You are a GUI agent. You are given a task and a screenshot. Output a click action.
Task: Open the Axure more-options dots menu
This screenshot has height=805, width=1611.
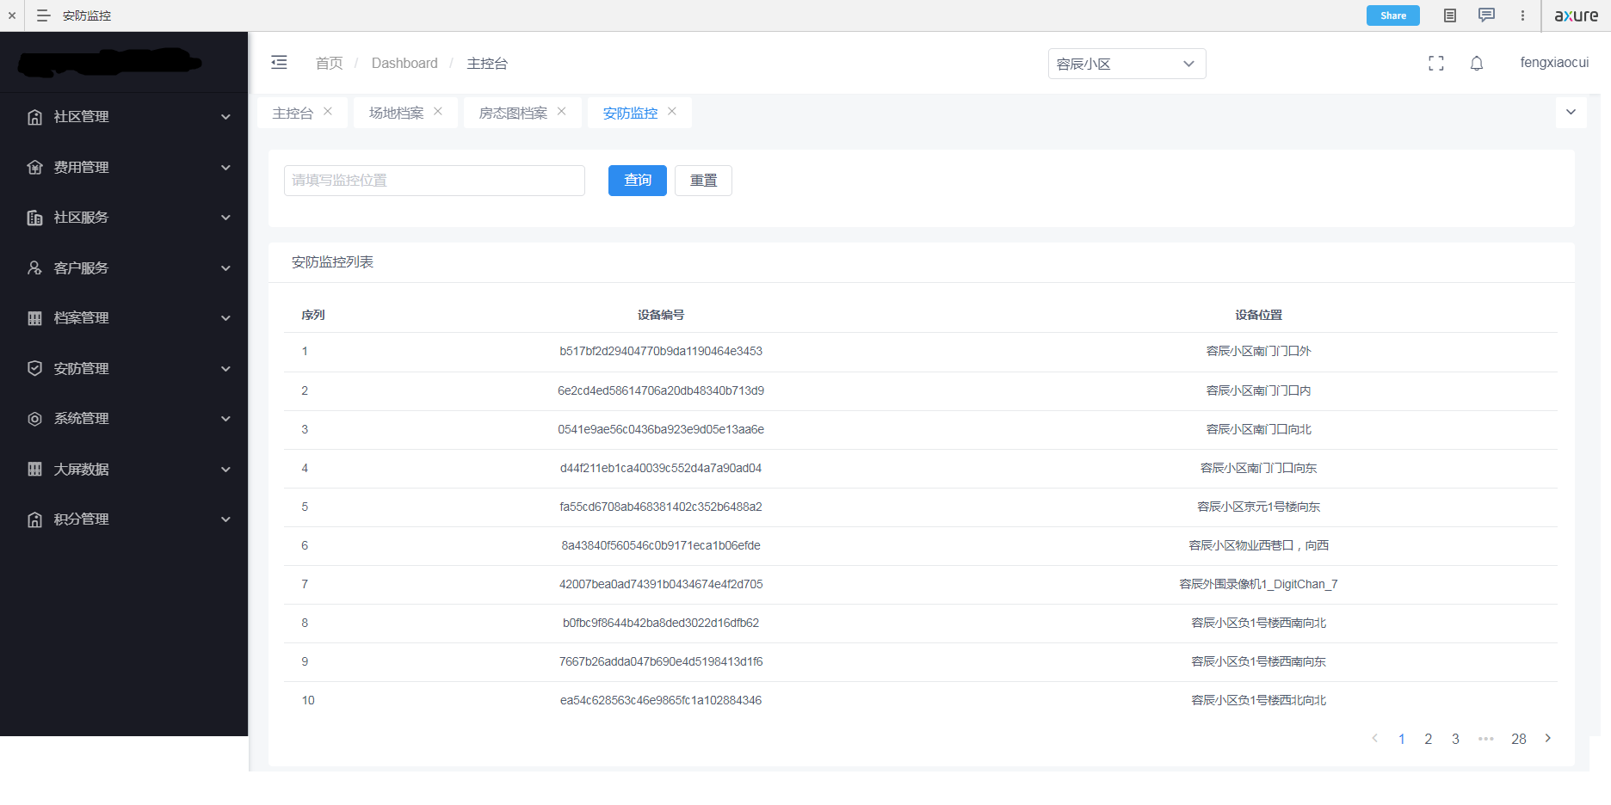tap(1522, 15)
